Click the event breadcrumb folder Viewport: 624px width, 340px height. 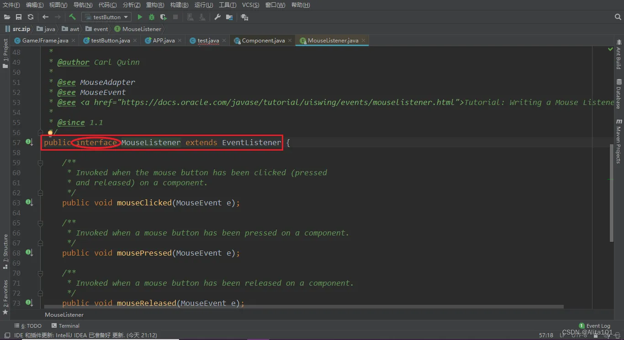pyautogui.click(x=97, y=29)
